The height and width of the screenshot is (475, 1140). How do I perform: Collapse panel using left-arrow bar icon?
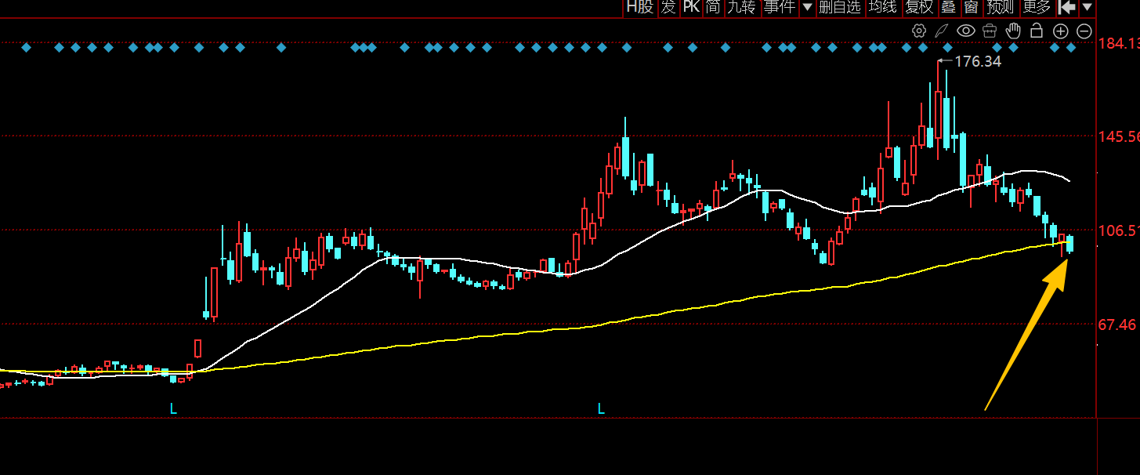(1066, 7)
